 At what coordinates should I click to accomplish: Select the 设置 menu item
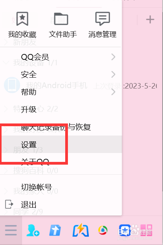click(x=61, y=144)
